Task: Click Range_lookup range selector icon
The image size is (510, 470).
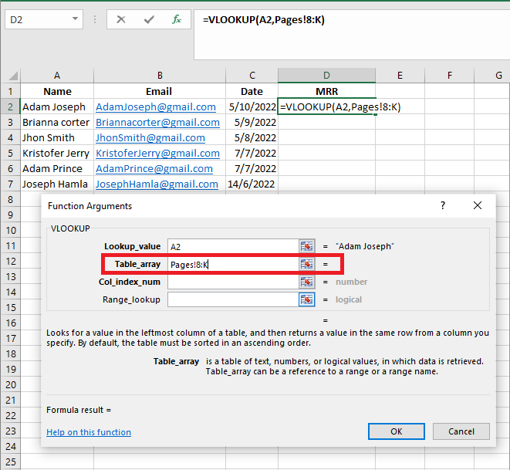Action: (306, 299)
